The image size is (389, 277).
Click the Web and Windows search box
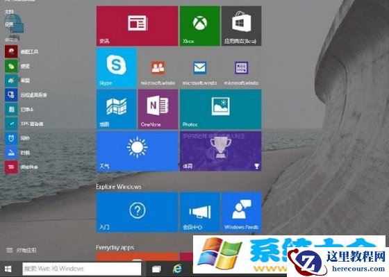[x=82, y=269]
